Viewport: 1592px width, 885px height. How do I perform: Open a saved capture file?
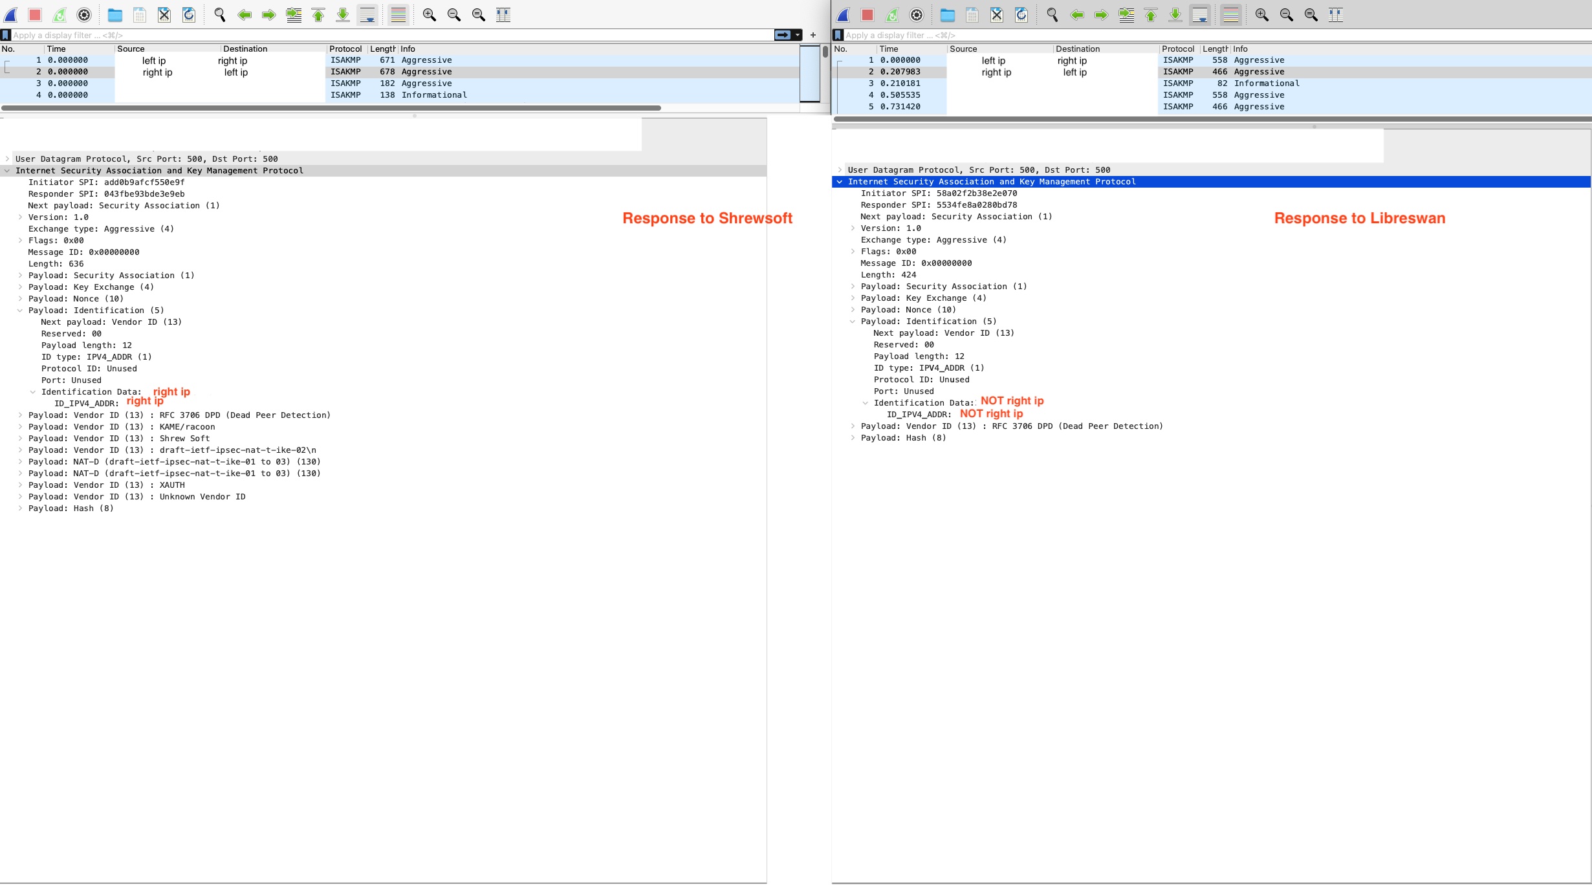click(x=113, y=14)
